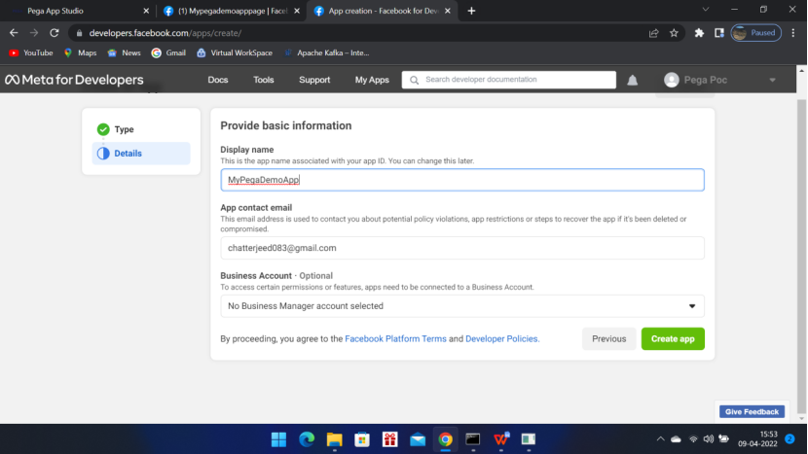This screenshot has width=808, height=454.
Task: Open the terminal app from taskbar
Action: pos(473,439)
